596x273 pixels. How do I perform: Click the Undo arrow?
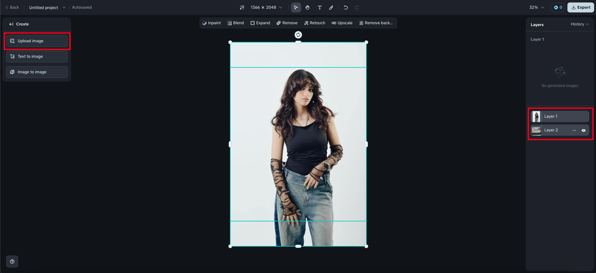[x=345, y=7]
